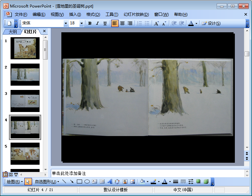Open formatting toolbar font color dropdown arrow
The image size is (252, 196).
click(x=196, y=23)
